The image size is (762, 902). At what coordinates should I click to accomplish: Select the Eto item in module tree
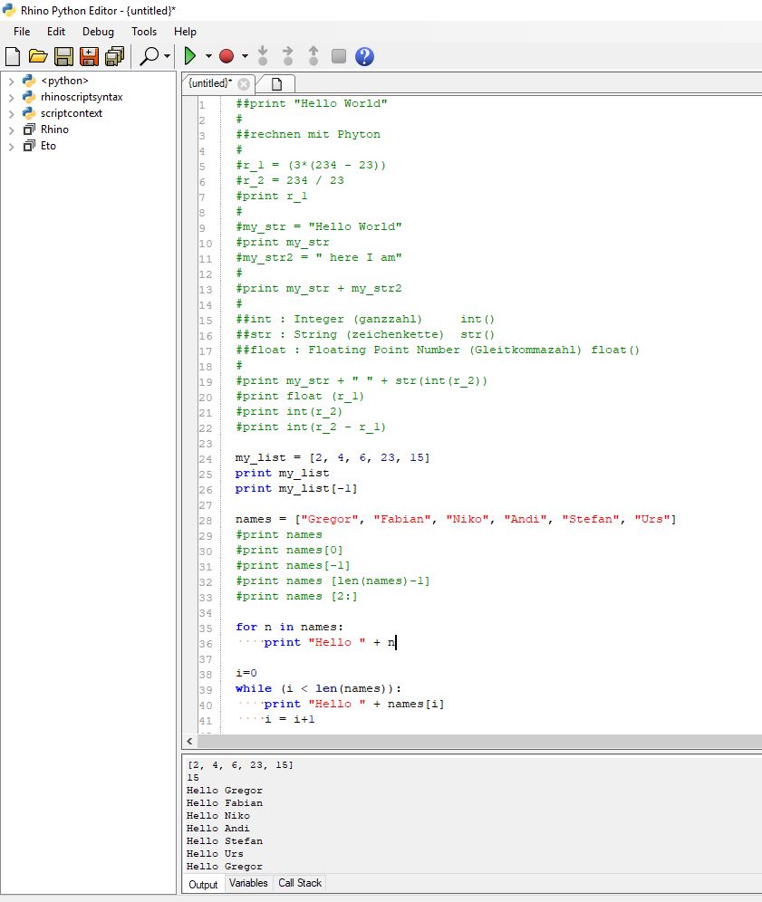click(48, 146)
